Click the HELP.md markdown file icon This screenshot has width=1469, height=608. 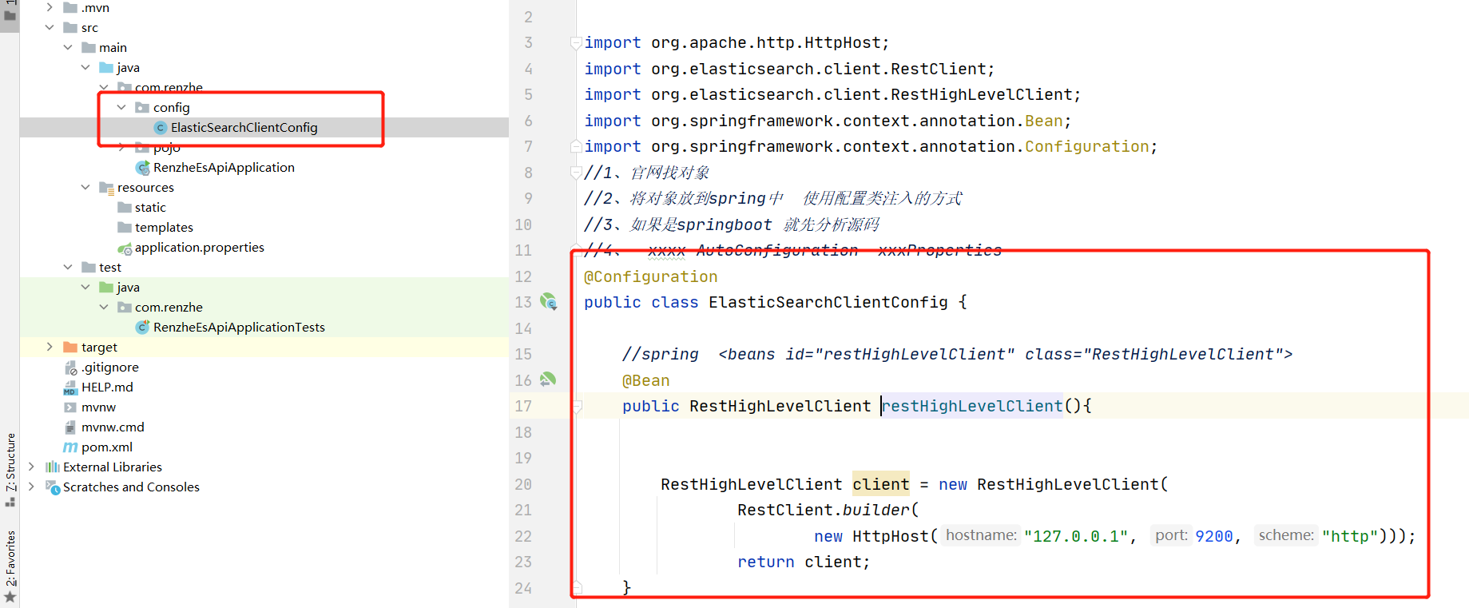click(x=70, y=387)
